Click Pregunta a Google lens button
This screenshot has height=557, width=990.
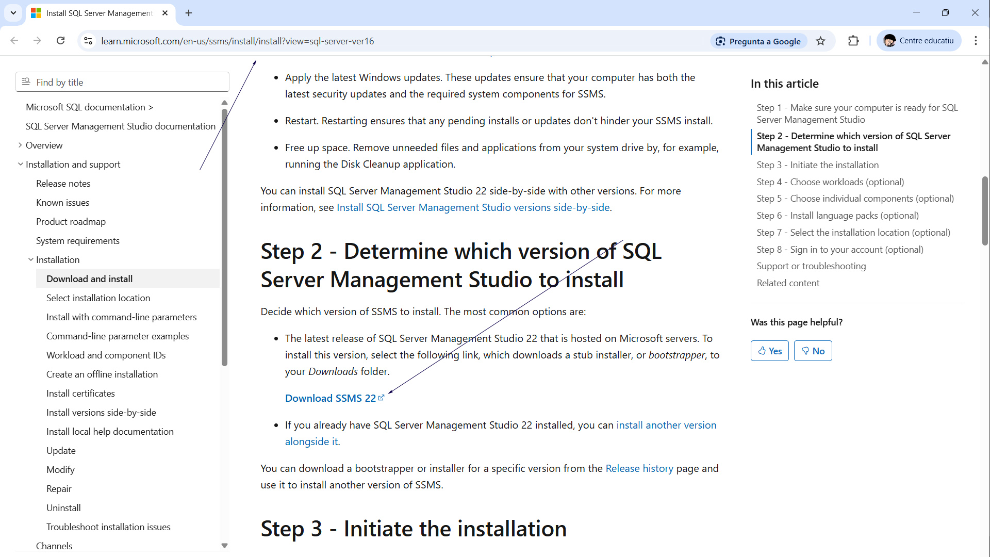tap(758, 41)
